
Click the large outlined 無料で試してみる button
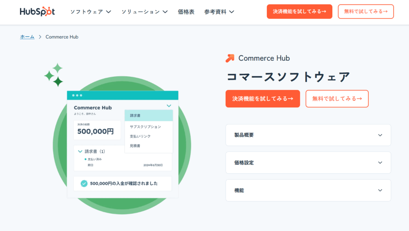tap(337, 99)
